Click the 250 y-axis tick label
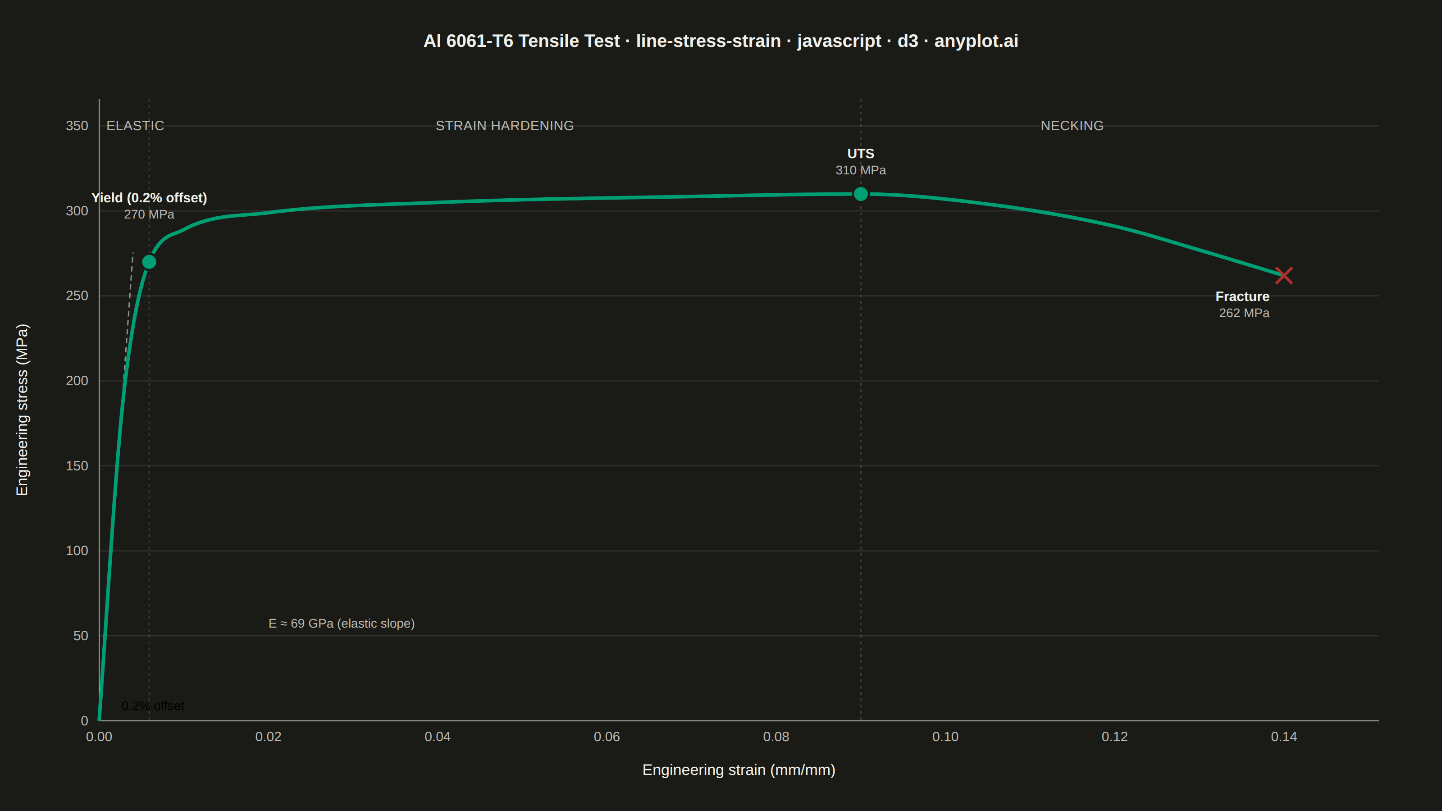The width and height of the screenshot is (1442, 811). coord(77,296)
